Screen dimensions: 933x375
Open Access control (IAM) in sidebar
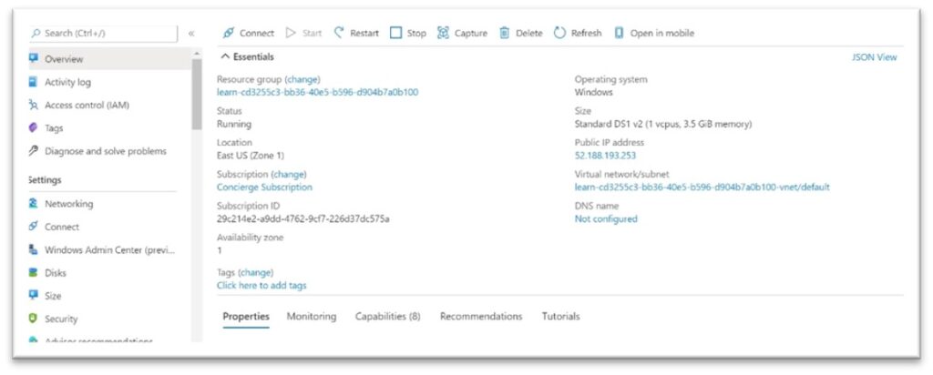(87, 106)
